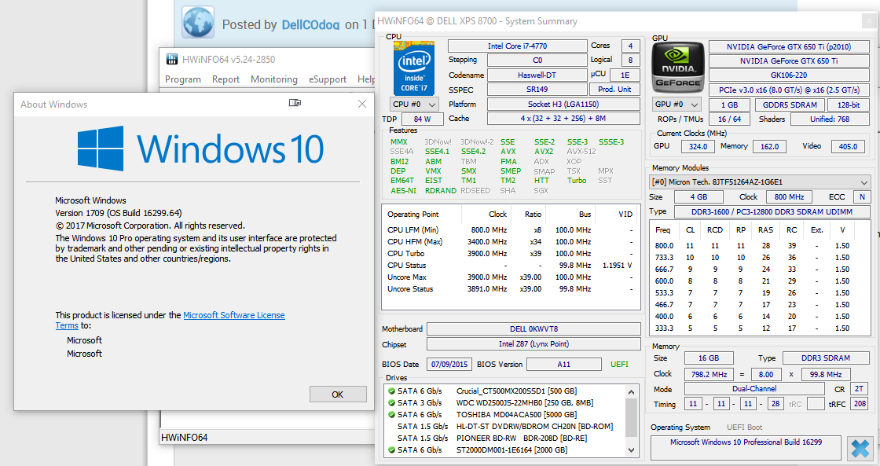Open the GPU #0 selector dropdown

click(x=676, y=105)
